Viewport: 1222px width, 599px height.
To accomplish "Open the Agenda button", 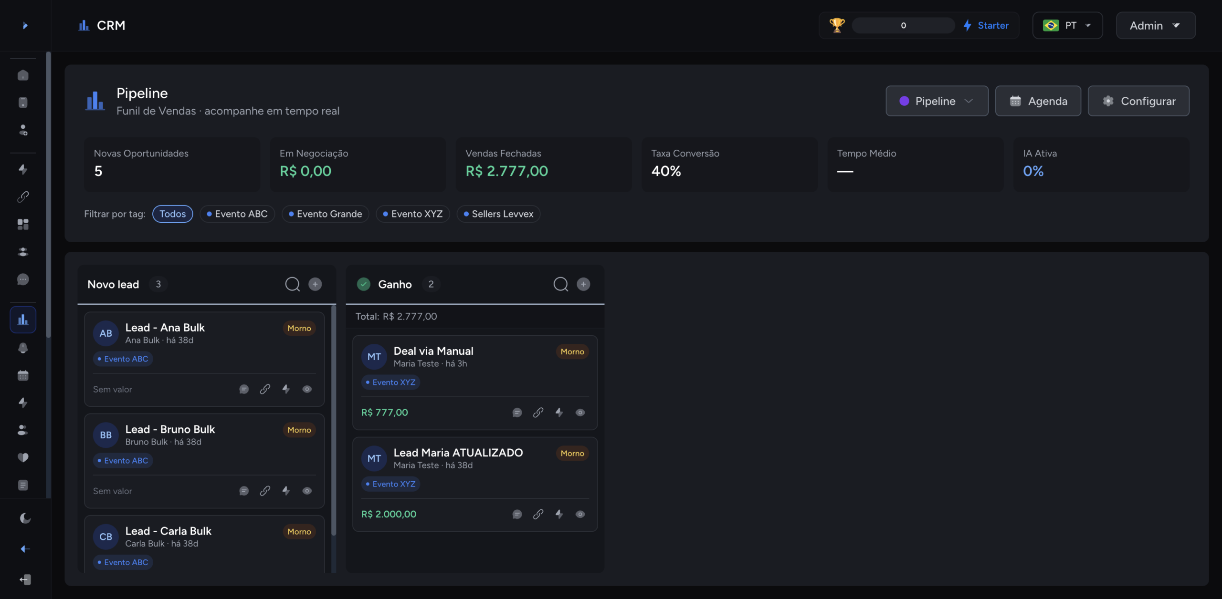I will (x=1038, y=101).
